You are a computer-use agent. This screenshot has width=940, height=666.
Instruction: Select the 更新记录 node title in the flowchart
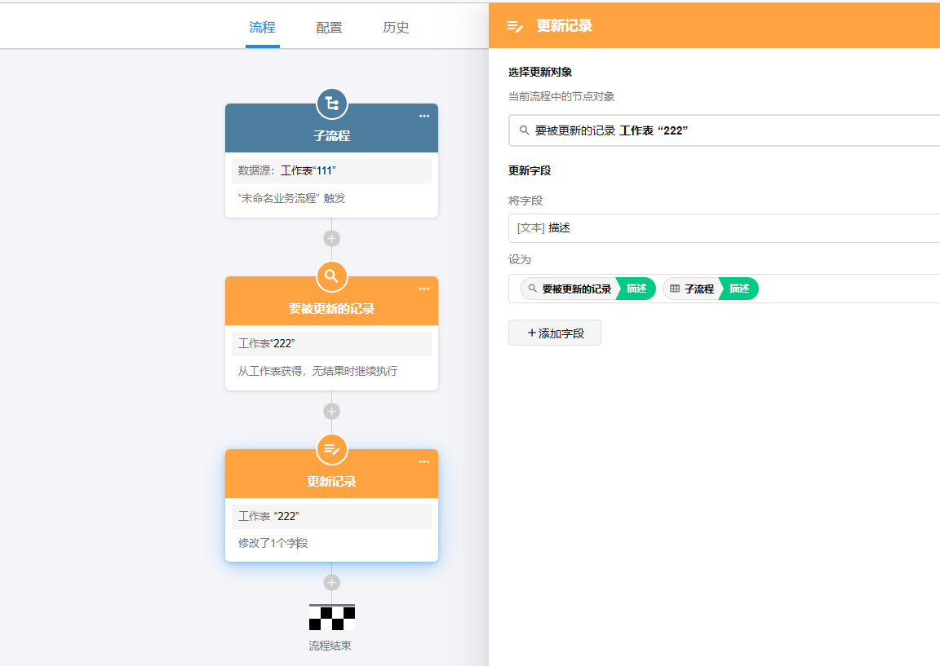click(x=331, y=482)
